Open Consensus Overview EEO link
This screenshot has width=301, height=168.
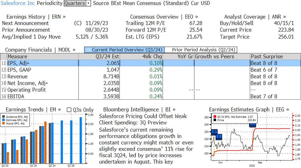tap(164, 17)
